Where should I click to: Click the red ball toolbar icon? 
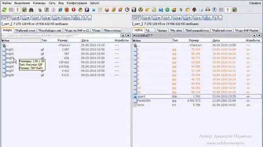[x=107, y=10]
